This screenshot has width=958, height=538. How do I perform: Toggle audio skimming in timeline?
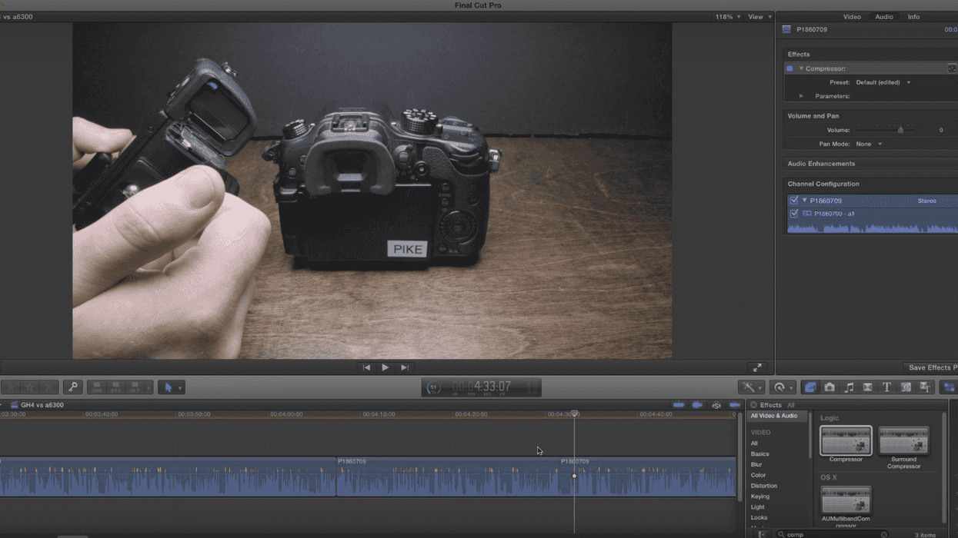tap(696, 405)
